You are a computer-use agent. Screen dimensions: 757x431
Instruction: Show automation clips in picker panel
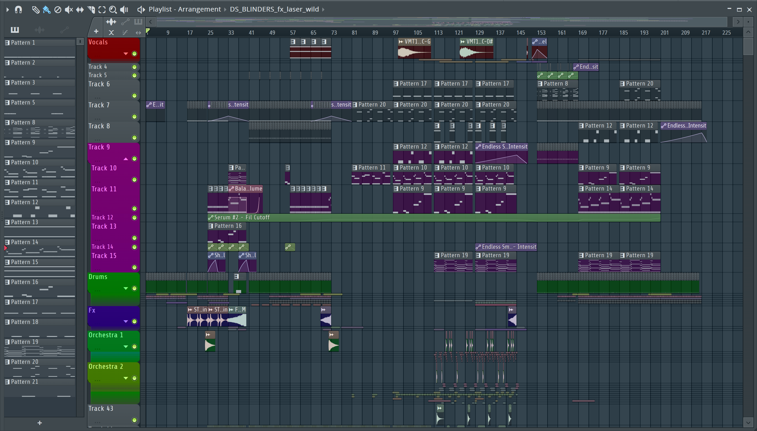click(x=64, y=30)
